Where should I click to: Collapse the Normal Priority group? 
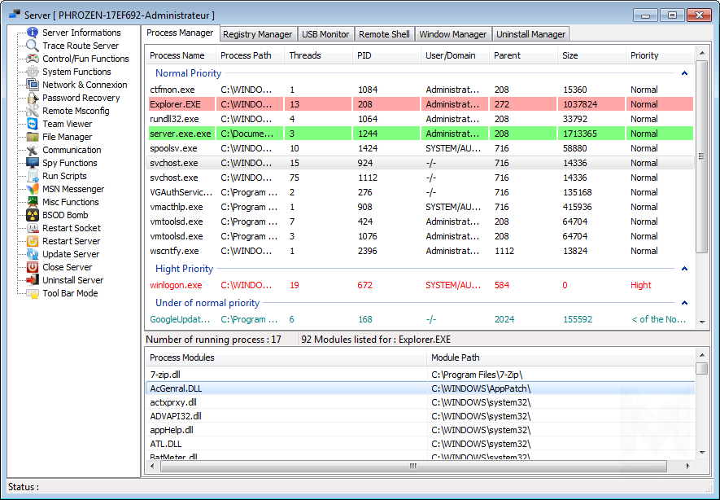click(x=684, y=73)
